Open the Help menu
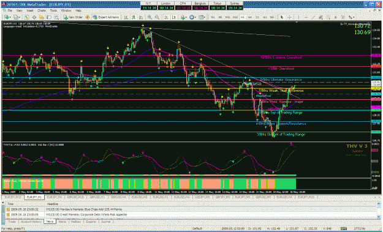Image resolution: width=383 pixels, height=232 pixels. (78, 11)
